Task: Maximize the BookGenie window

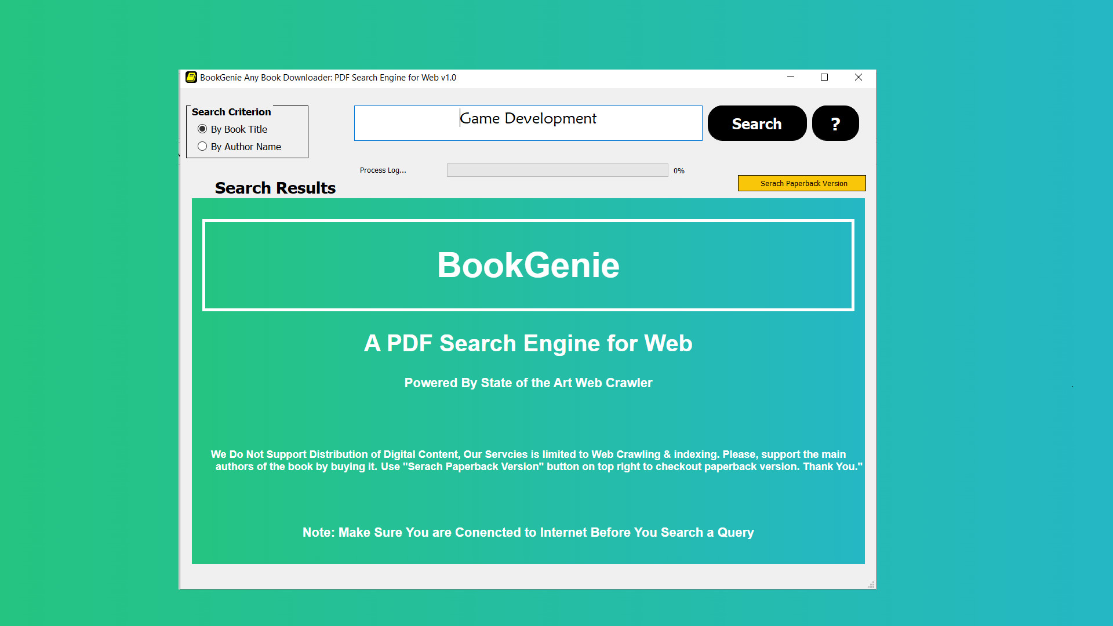Action: (824, 77)
